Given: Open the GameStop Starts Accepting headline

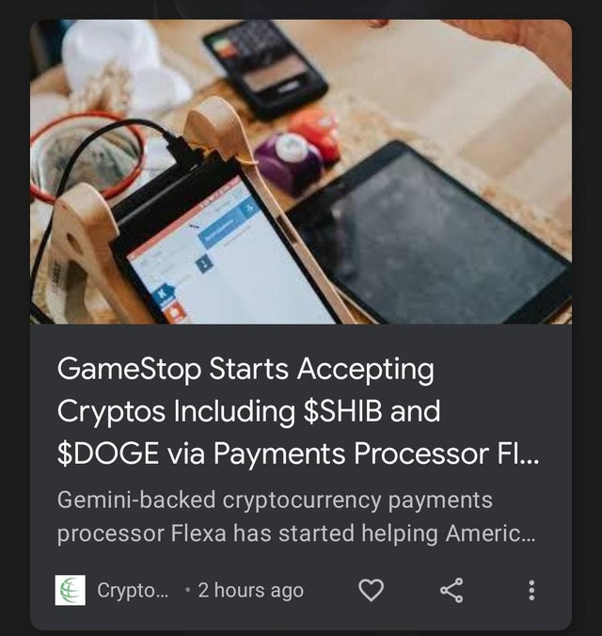Looking at the screenshot, I should coord(298,411).
